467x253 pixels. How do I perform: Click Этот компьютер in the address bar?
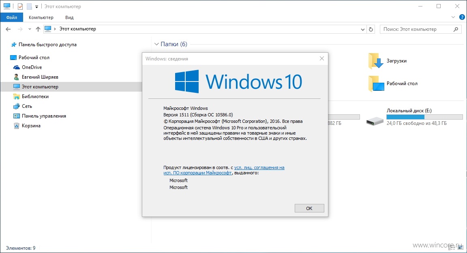tap(77, 29)
